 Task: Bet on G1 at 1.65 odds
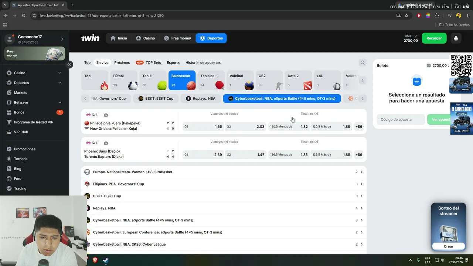point(203,126)
